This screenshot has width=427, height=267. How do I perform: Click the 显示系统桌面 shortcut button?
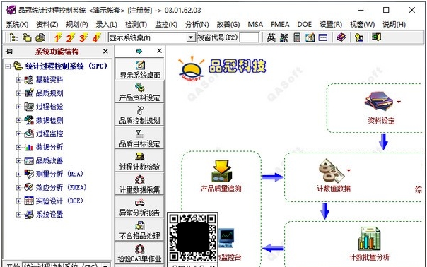[139, 69]
